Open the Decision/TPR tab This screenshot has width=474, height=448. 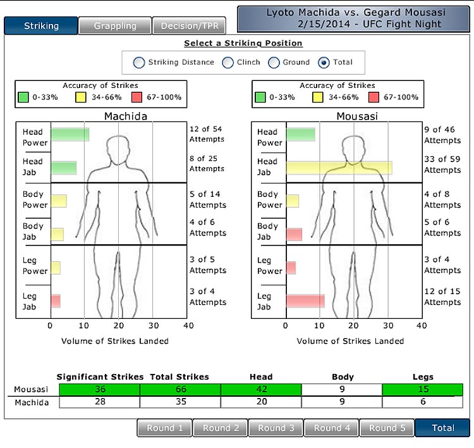[189, 26]
